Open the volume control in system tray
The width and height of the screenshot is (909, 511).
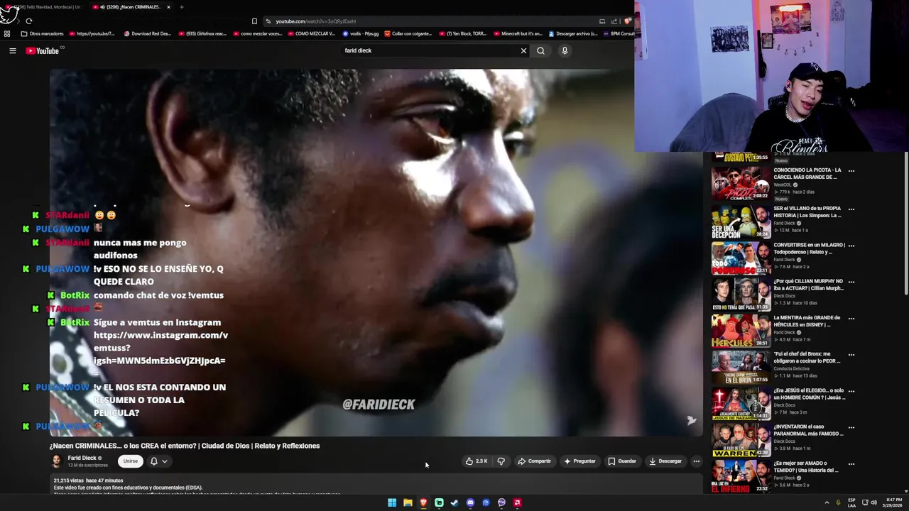pos(873,502)
